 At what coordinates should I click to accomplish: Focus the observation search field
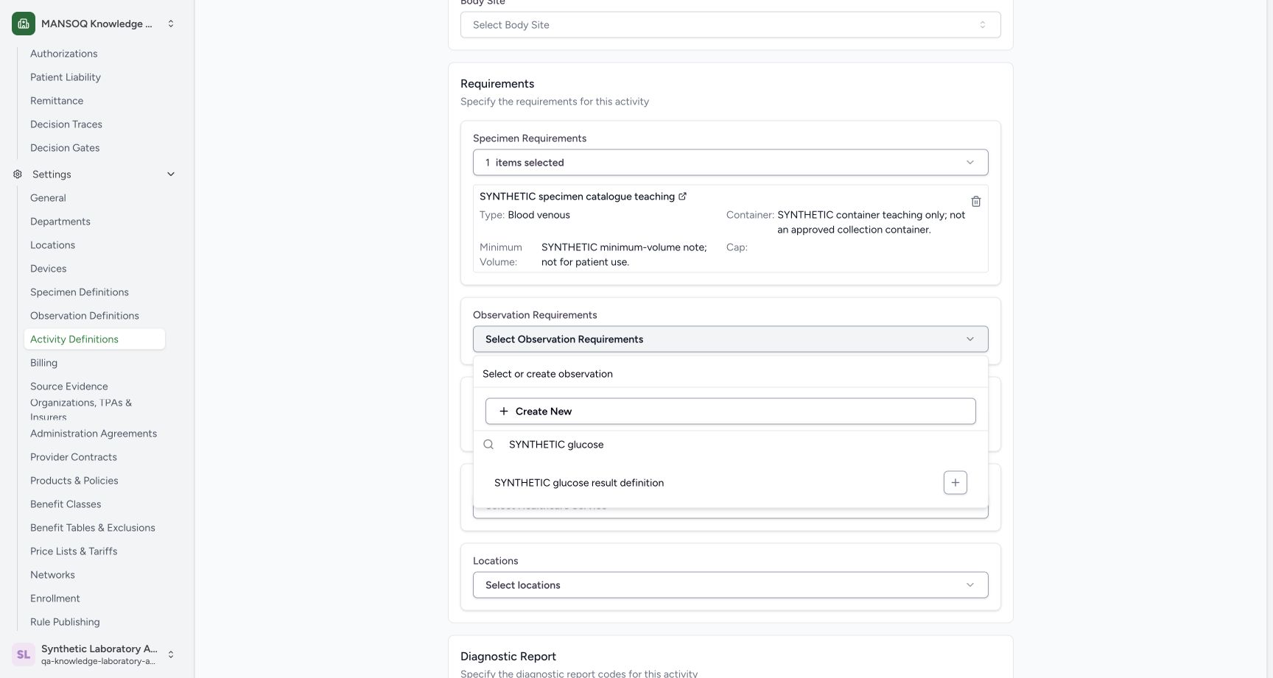tap(740, 445)
